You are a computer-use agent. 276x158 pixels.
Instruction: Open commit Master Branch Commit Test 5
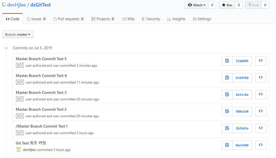pos(41,59)
